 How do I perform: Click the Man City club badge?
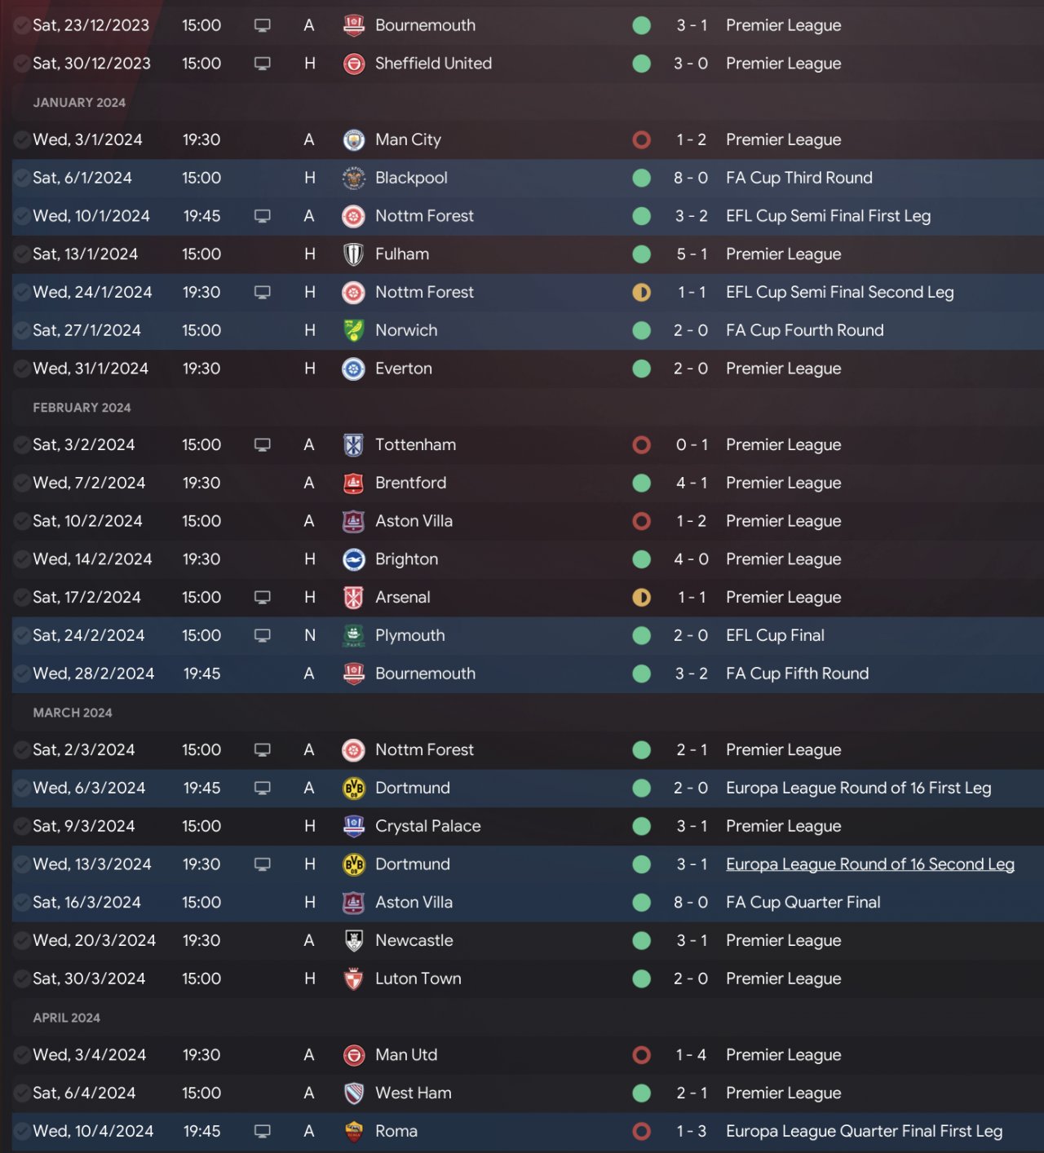353,140
